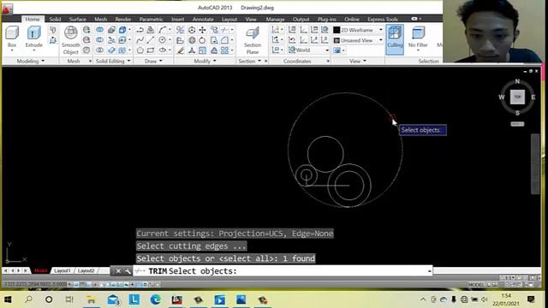The width and height of the screenshot is (548, 308).
Task: Click the 3-Point UCS icon
Action: (x=325, y=40)
